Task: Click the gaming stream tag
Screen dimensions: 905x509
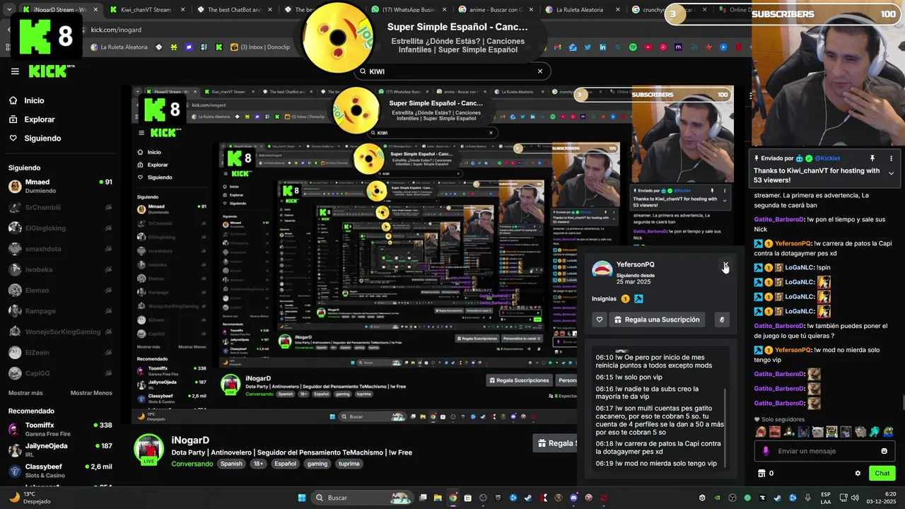Action: [317, 464]
